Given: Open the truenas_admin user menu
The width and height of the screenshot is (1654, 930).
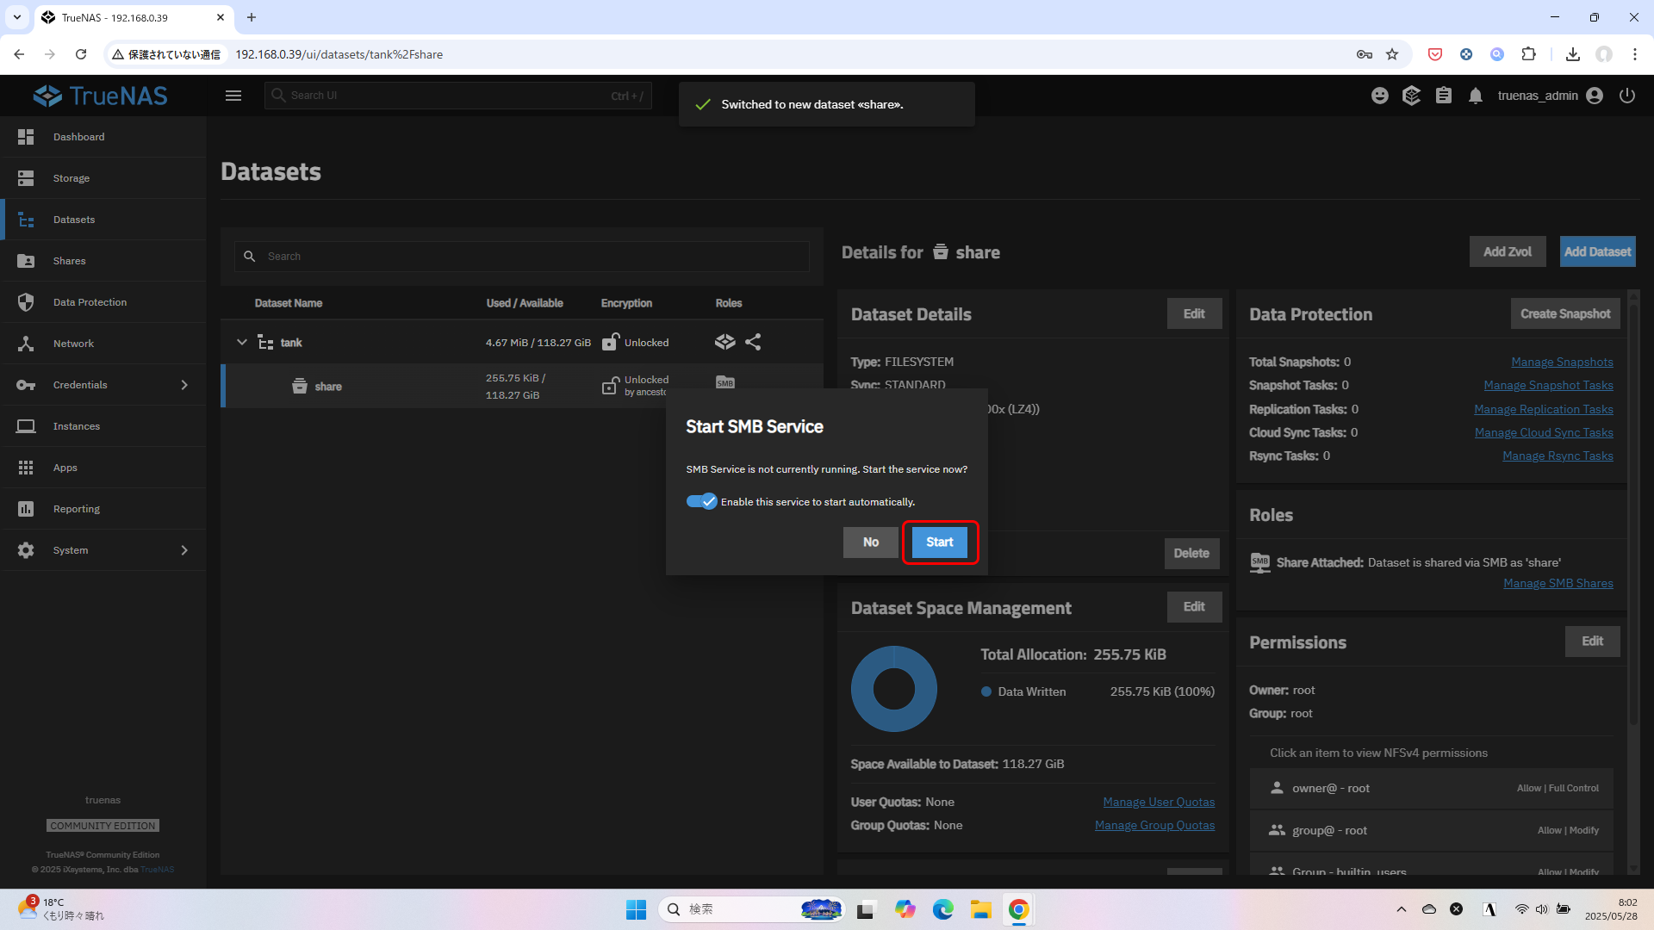Looking at the screenshot, I should [x=1550, y=96].
